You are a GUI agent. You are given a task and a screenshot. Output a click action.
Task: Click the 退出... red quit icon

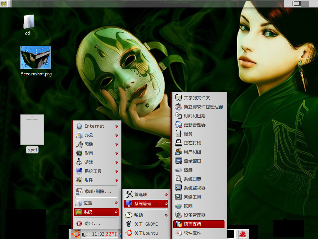(x=79, y=223)
